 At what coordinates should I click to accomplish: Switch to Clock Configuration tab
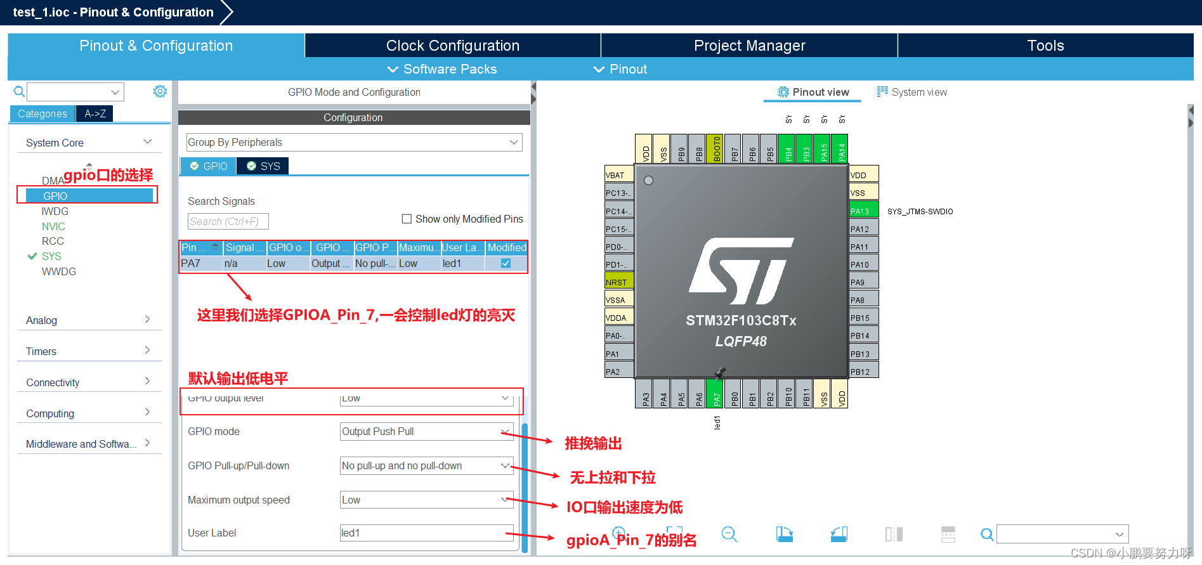coord(453,46)
